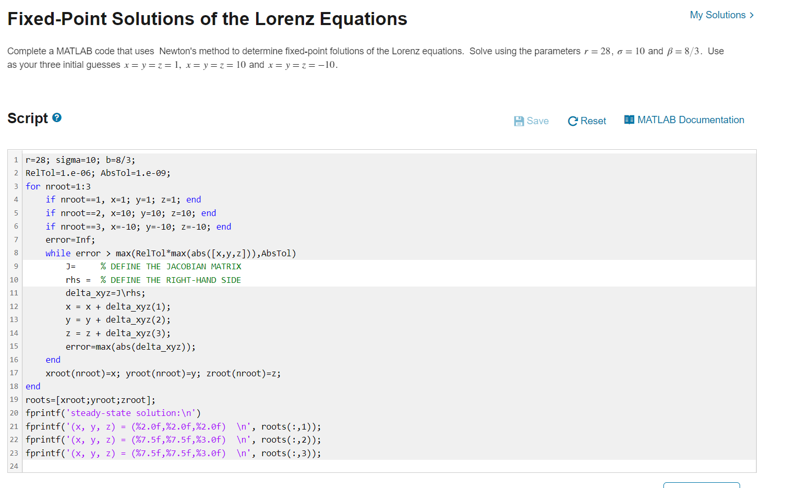Click the blue outlined button below the editor
786x488 pixels.
(702, 485)
